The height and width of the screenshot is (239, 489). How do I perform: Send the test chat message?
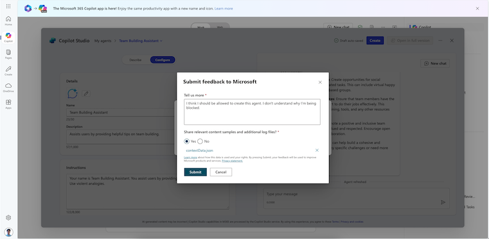coord(443,202)
